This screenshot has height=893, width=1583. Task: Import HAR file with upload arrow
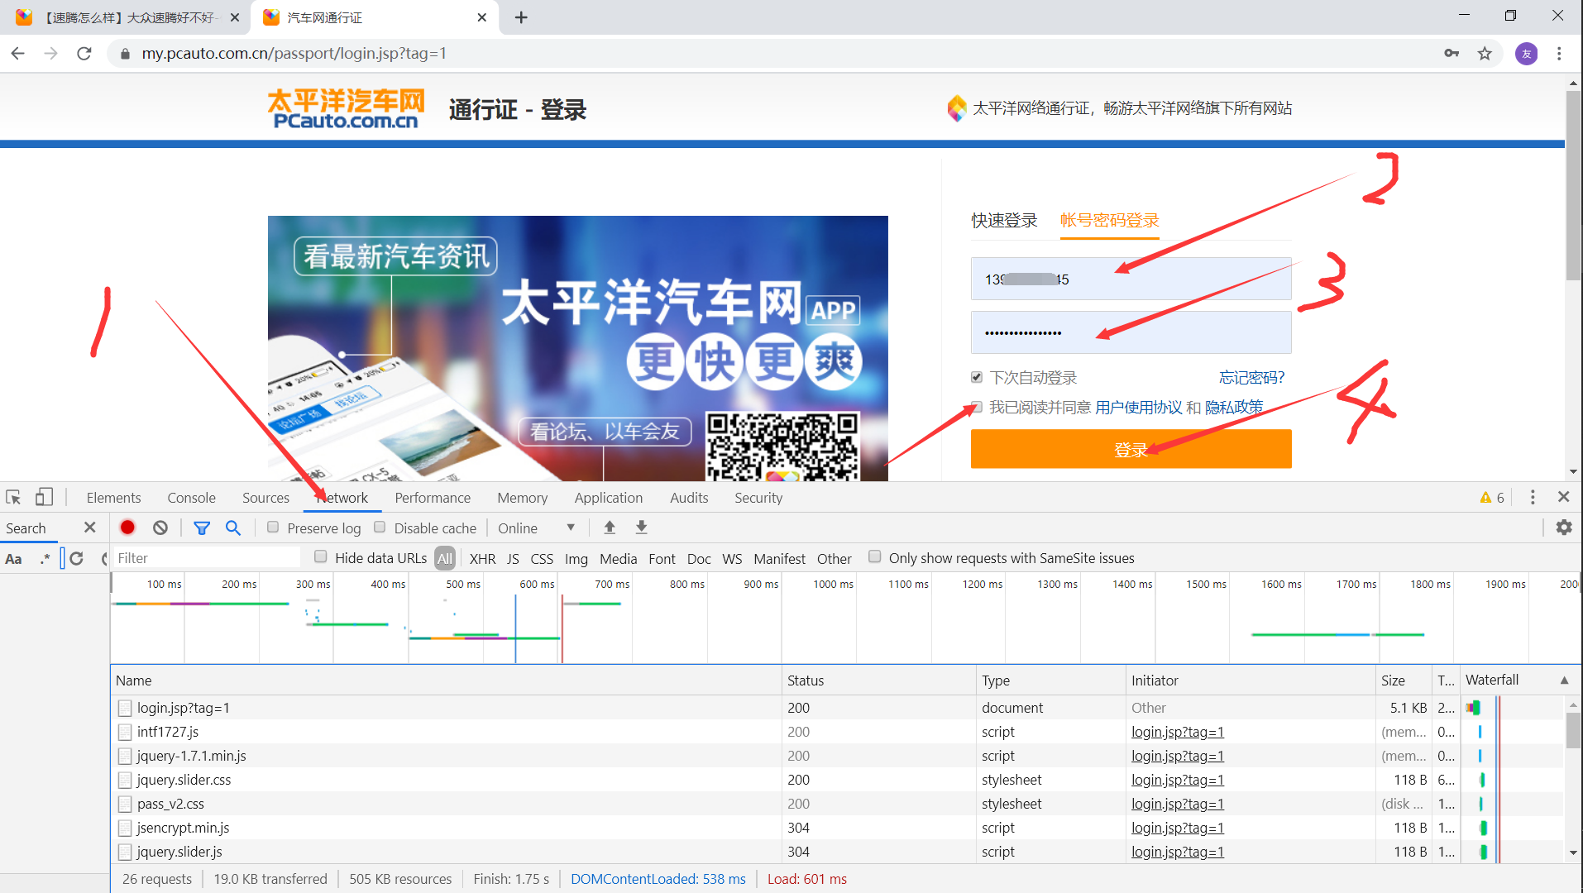pos(610,528)
